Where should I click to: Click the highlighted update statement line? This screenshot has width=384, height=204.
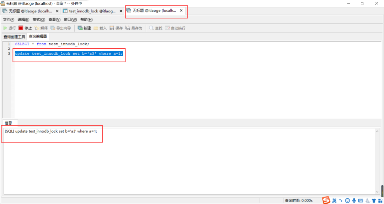(x=69, y=53)
